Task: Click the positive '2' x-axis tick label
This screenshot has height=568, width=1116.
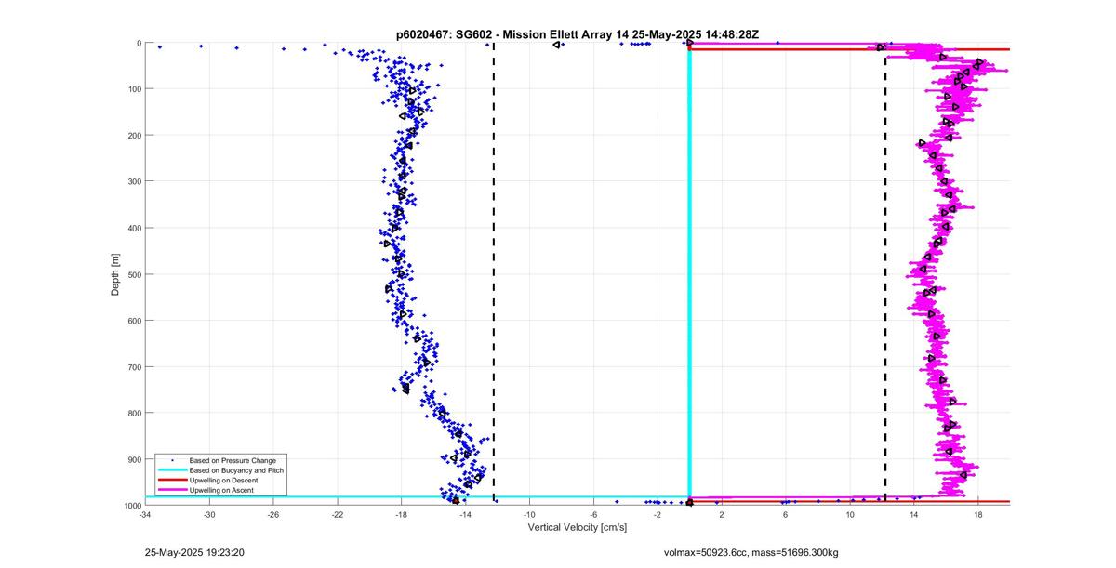Action: coord(722,514)
